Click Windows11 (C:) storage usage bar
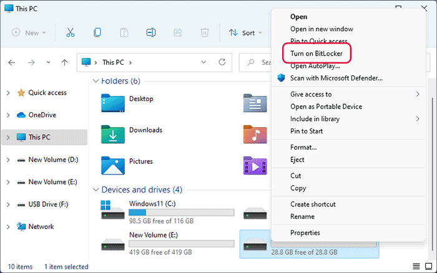 tap(182, 213)
